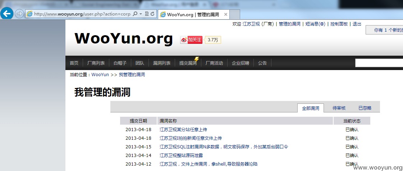Click 已确认 status for 江苏卫视某分站任意上传

352,129
